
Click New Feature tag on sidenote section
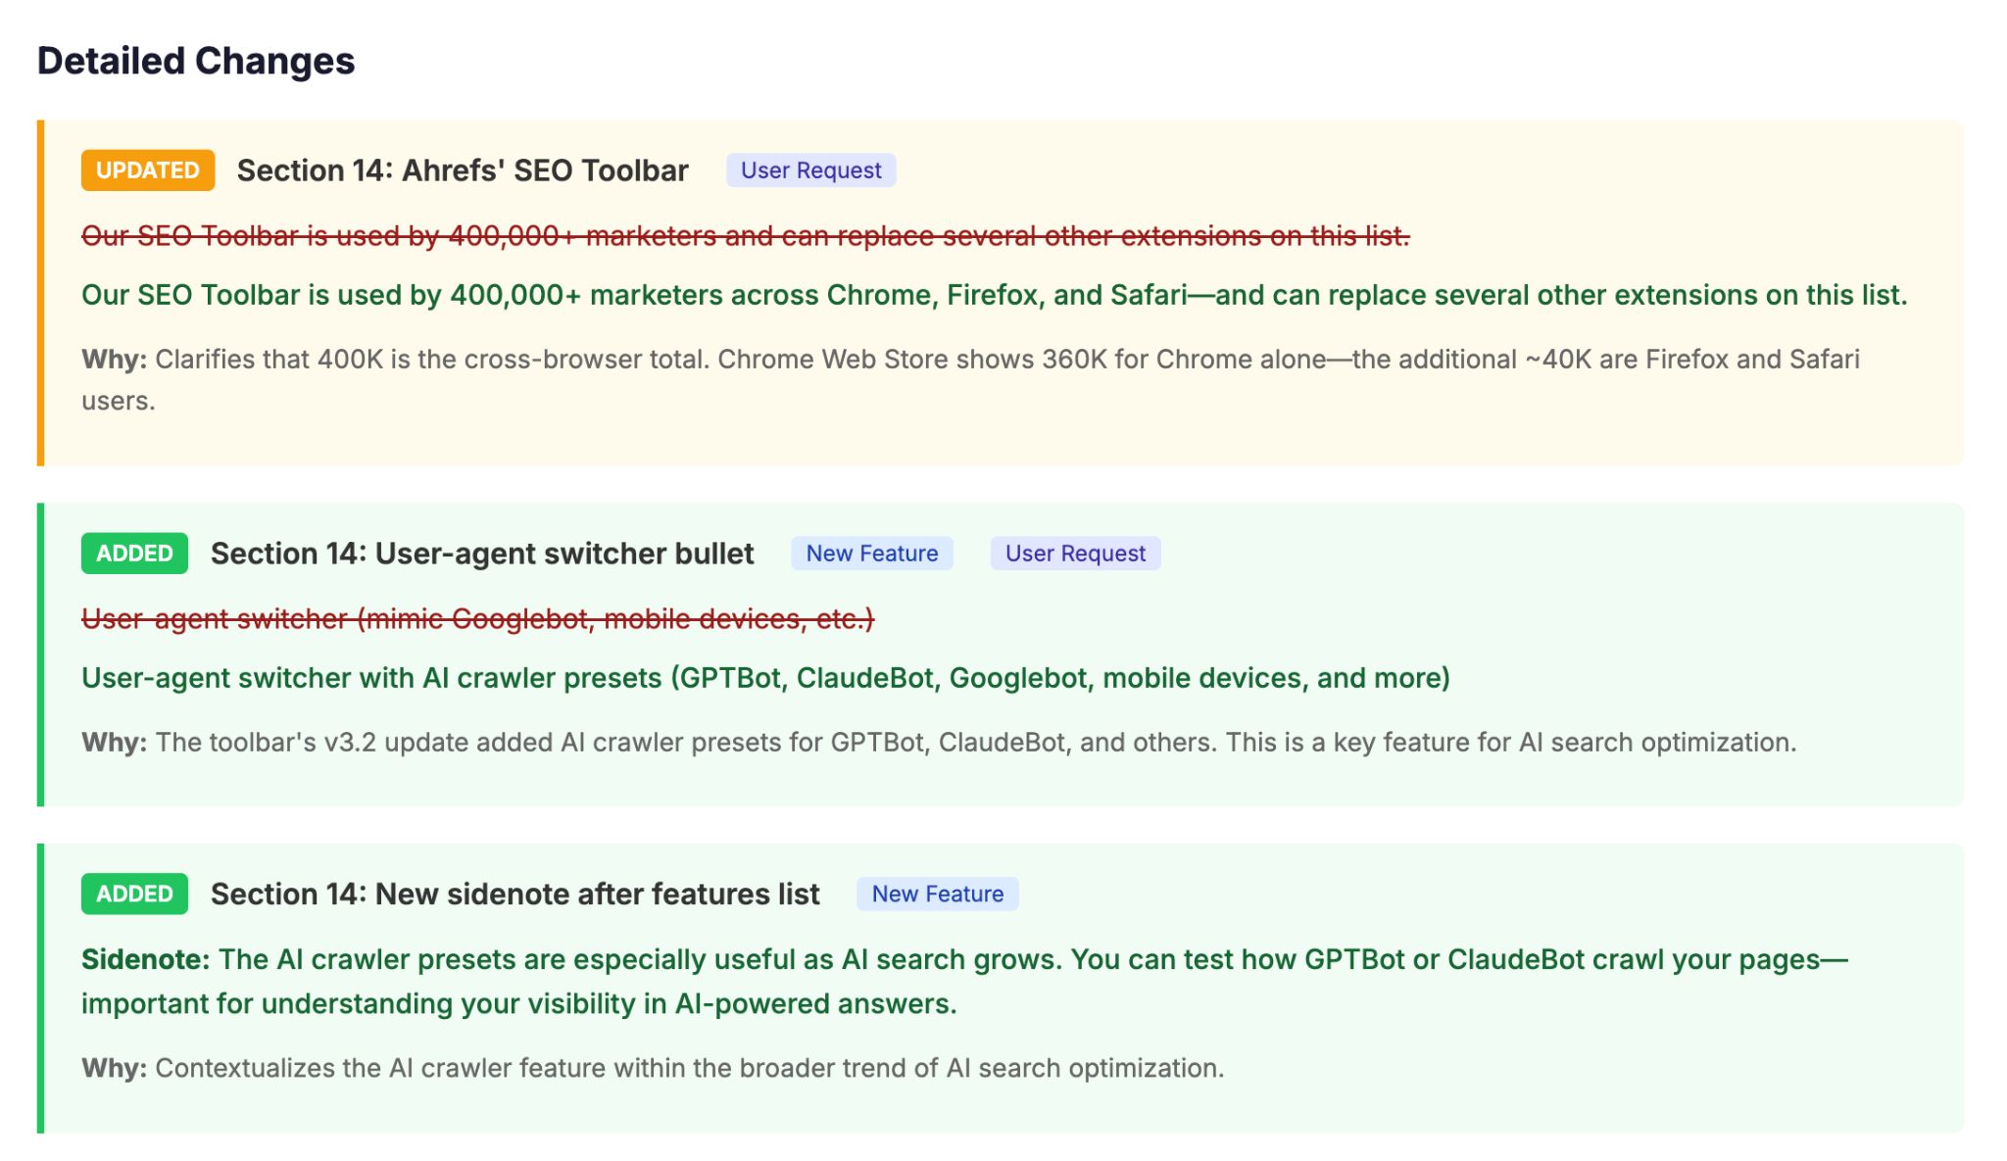(937, 894)
